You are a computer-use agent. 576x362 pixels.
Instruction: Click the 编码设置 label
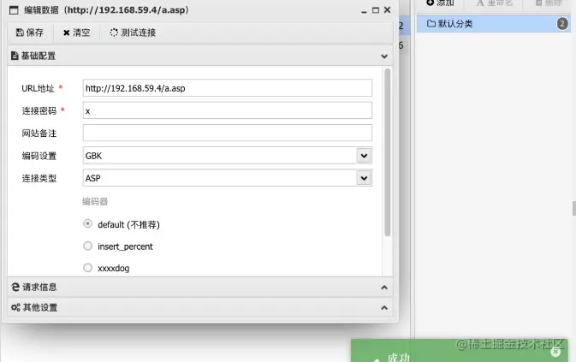tap(39, 156)
